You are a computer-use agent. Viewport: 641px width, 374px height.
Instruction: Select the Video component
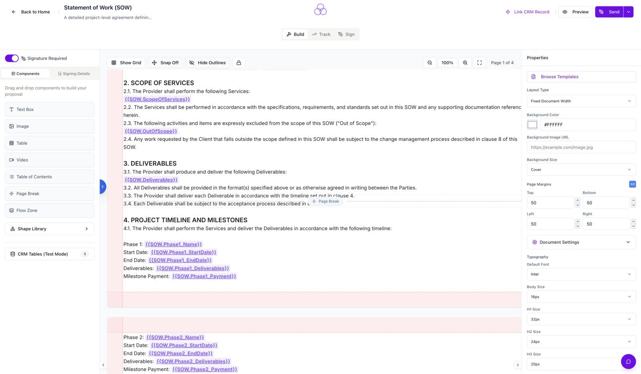(x=50, y=160)
